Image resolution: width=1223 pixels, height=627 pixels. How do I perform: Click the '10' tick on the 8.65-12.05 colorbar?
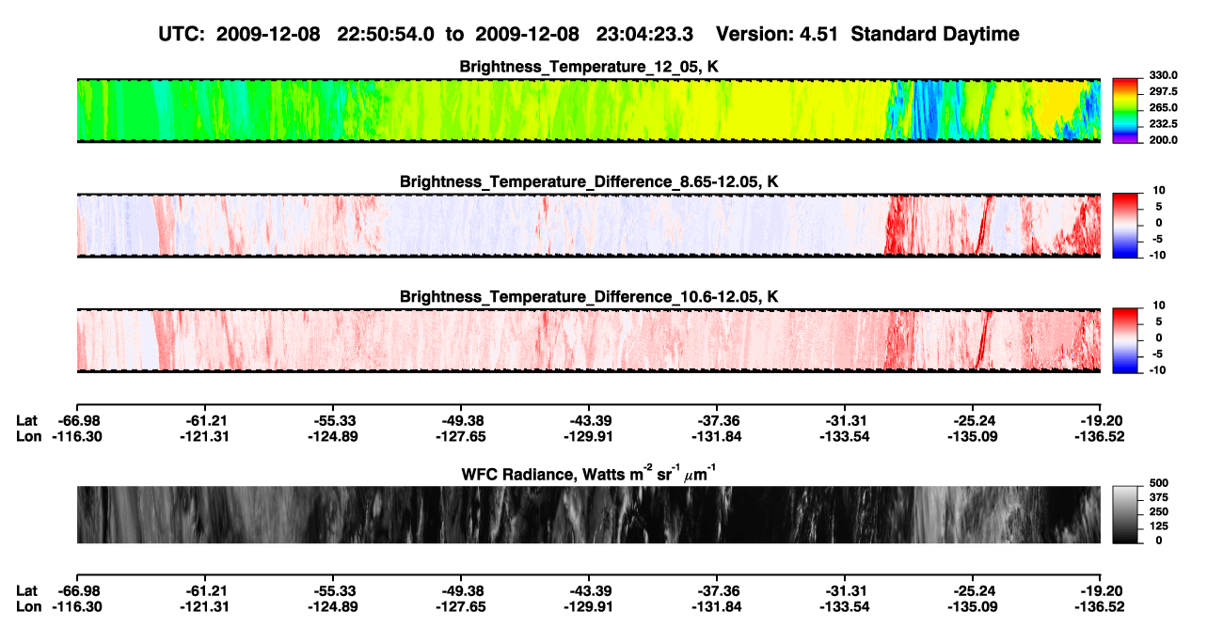[1159, 191]
